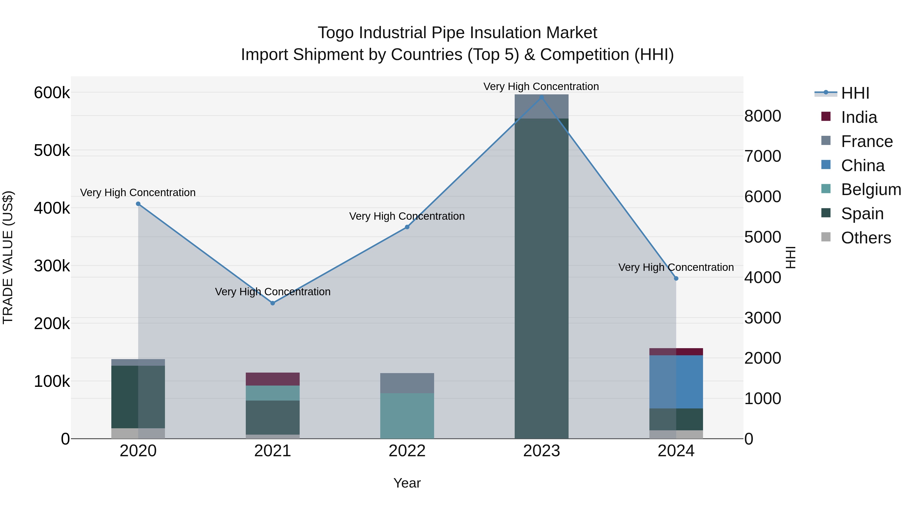Click Very High Concentration label above 2020

(138, 192)
